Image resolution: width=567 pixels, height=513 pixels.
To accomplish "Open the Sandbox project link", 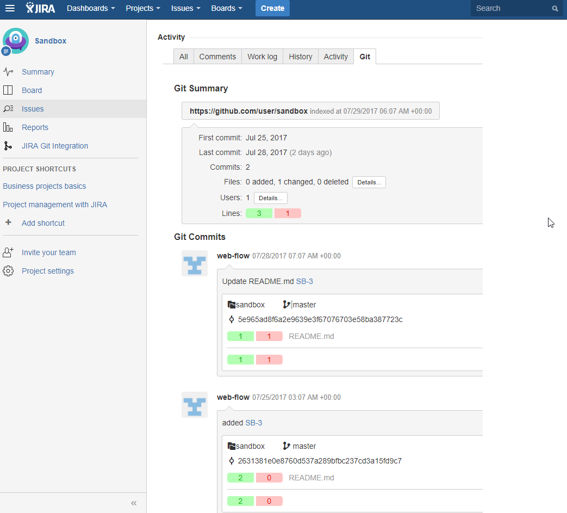I will tap(51, 41).
